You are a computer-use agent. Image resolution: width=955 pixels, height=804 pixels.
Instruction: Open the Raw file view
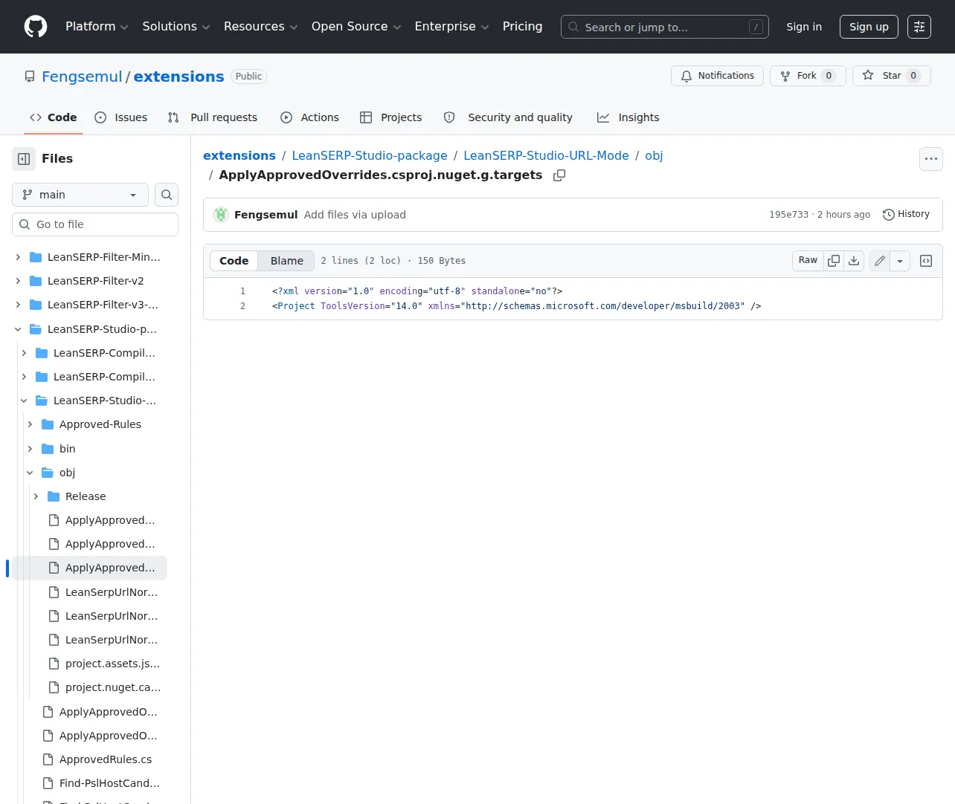808,261
